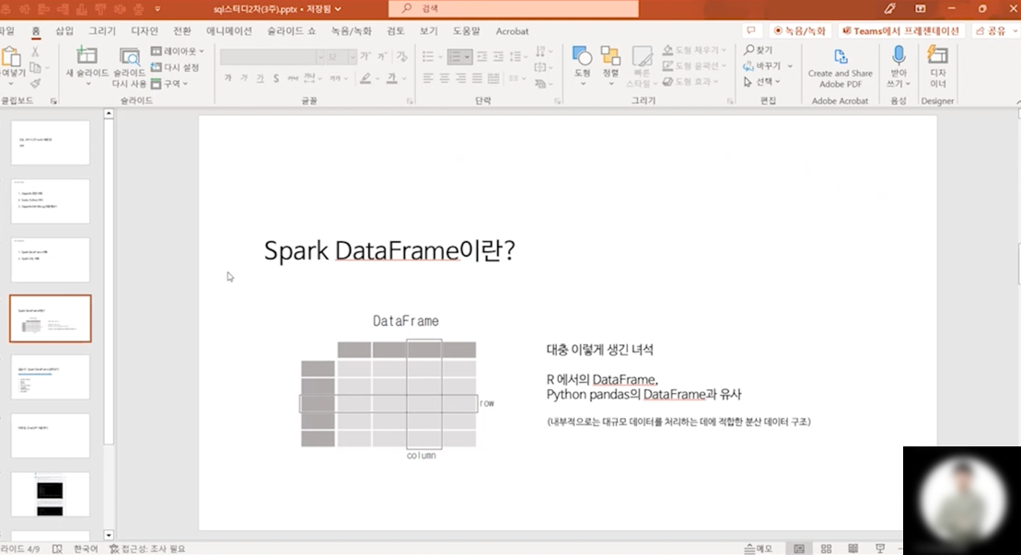Switch to Reading view

click(x=853, y=549)
